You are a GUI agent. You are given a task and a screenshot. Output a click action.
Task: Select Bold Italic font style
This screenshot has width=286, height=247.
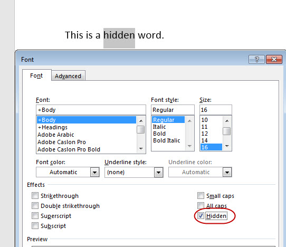pos(166,140)
